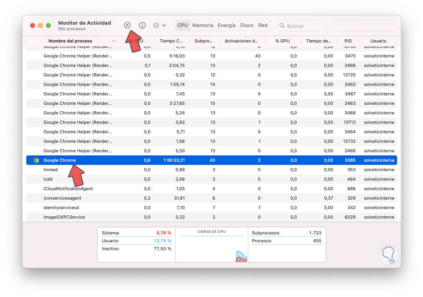
Task: Select Chrome Helper row with PID 3469
Action: tap(211, 151)
